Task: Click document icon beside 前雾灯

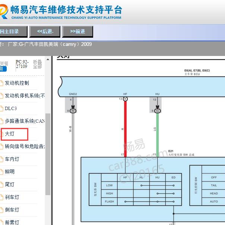Action: coord(1,222)
